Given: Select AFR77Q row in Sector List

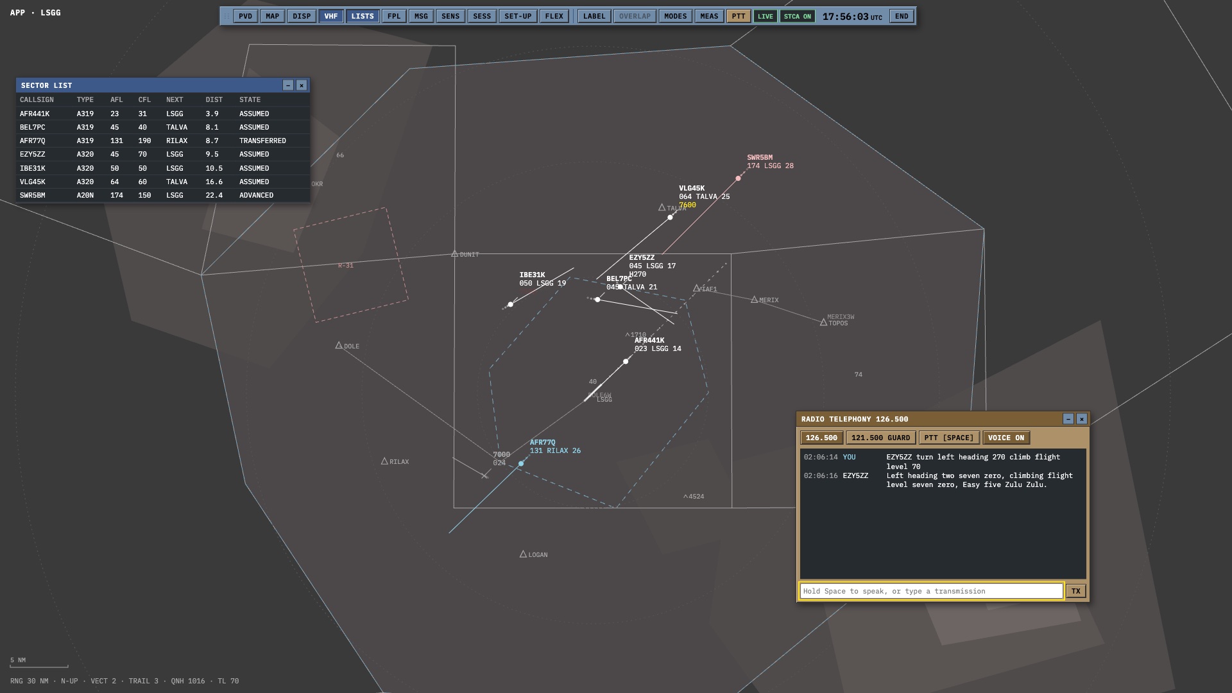Looking at the screenshot, I should point(163,141).
